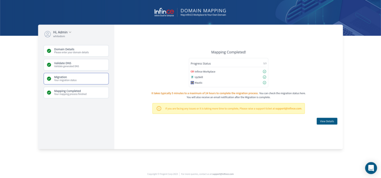381x178 pixels.
Task: Click green check next to Mapping Completed
Action: (x=49, y=92)
